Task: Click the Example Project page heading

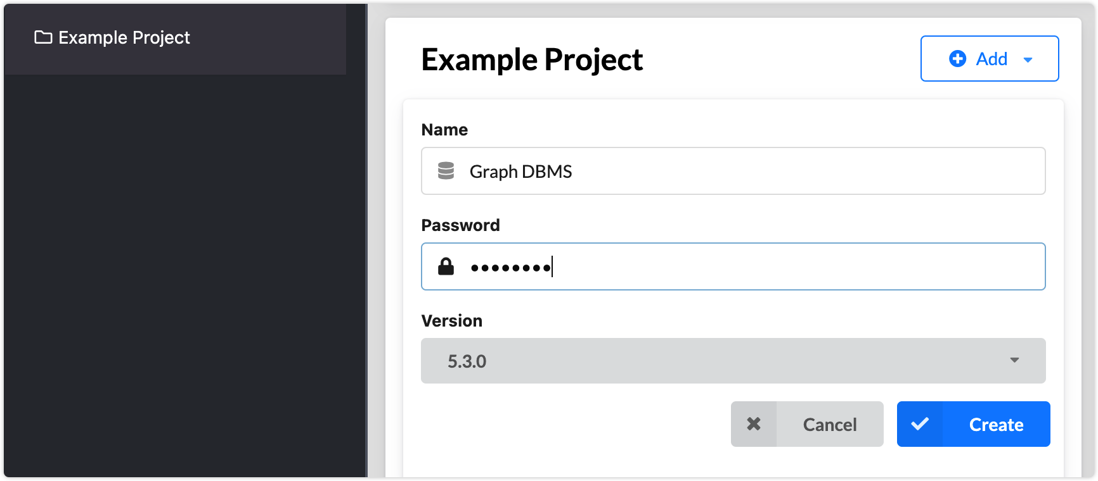Action: (532, 60)
